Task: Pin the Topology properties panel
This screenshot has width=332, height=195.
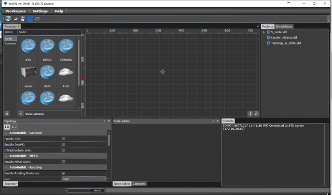Action: (109, 121)
